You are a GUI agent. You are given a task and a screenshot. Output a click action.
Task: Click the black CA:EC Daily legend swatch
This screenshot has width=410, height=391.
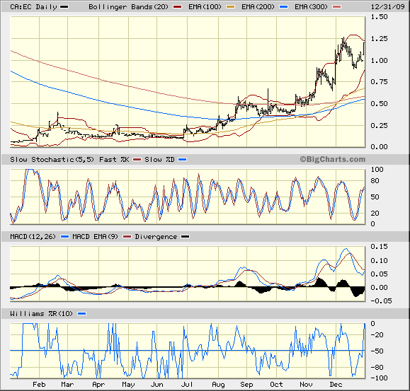64,7
